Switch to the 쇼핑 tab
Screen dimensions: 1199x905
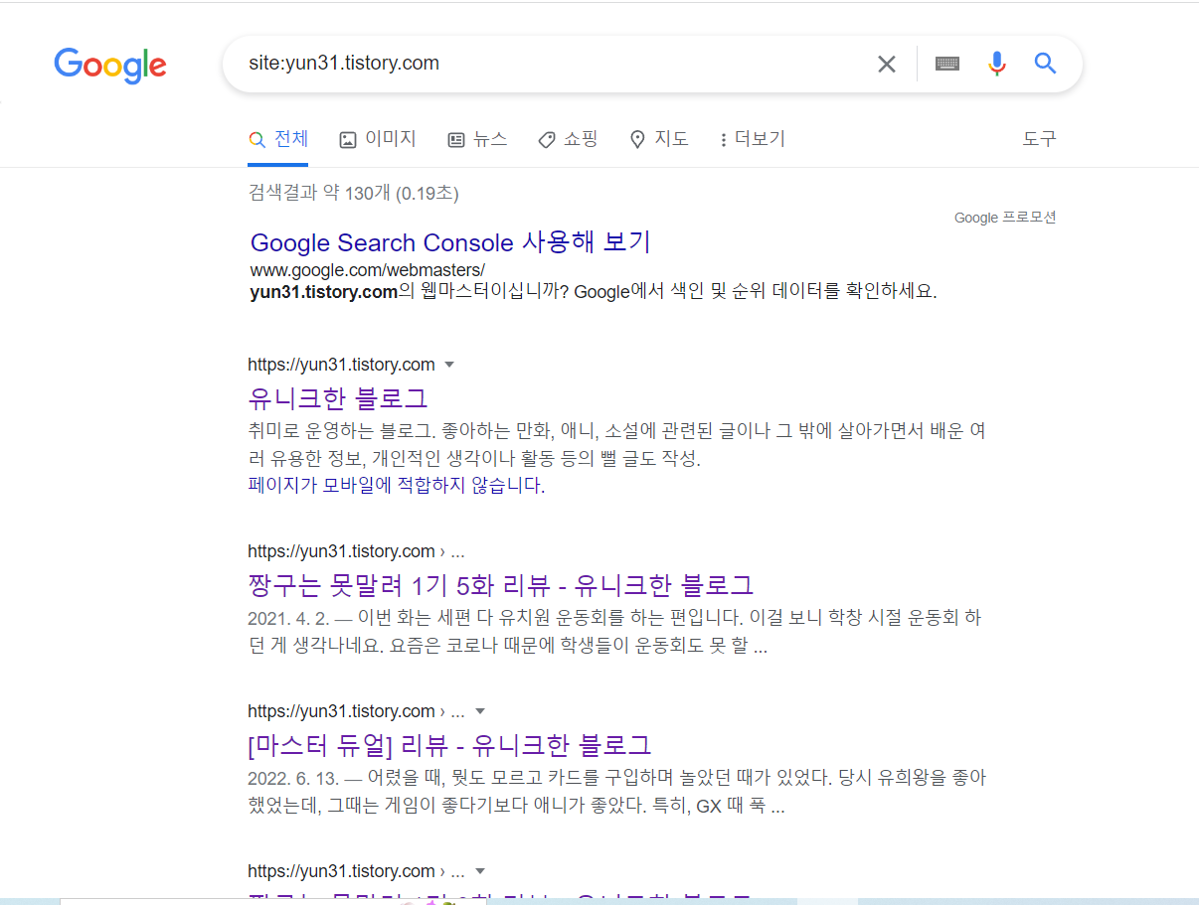568,139
